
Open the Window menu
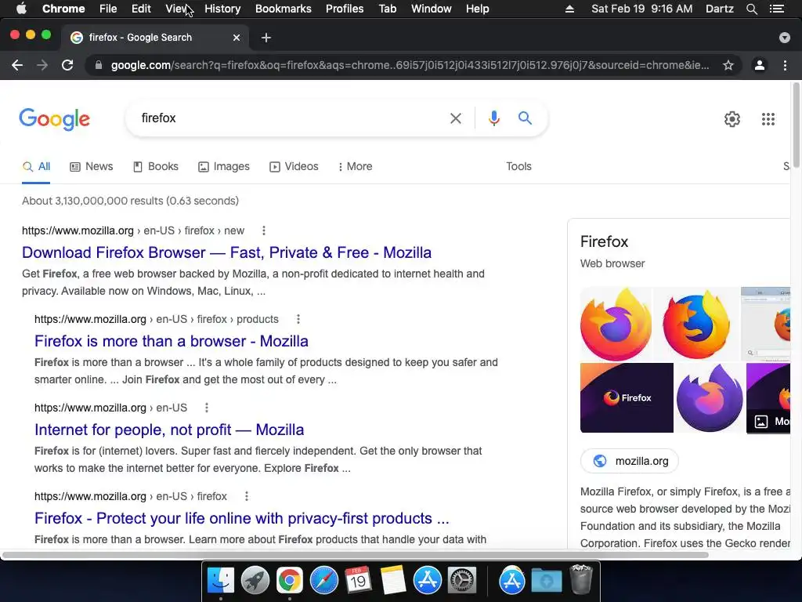point(432,9)
